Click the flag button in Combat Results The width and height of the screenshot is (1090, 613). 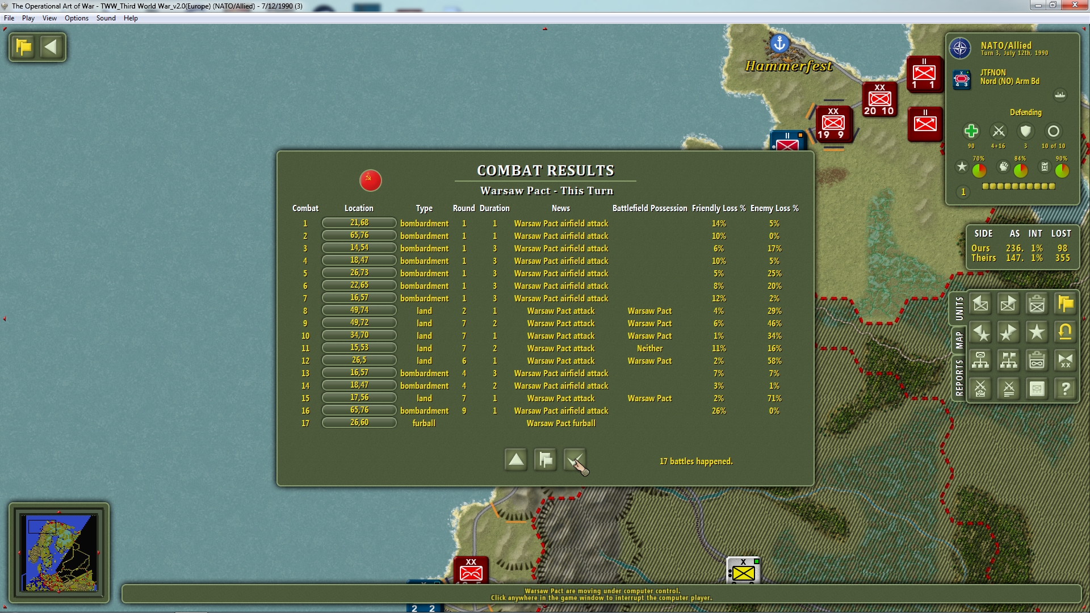pos(546,460)
